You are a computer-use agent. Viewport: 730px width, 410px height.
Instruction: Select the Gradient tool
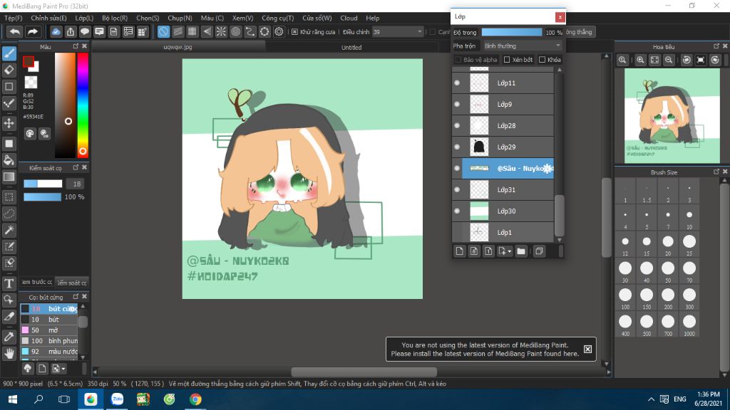click(9, 177)
